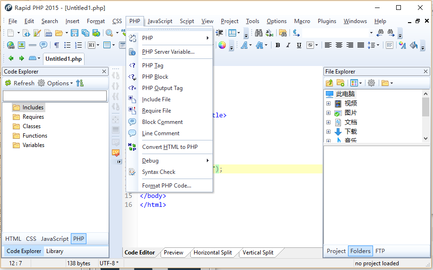Toggle the paragraph marks display icon
The image size is (433, 270).
pyautogui.click(x=56, y=45)
